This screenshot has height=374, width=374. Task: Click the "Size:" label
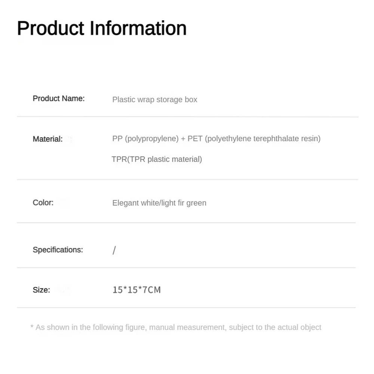(x=41, y=290)
